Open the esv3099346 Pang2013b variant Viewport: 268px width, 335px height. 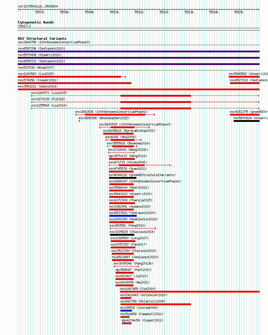(133, 263)
